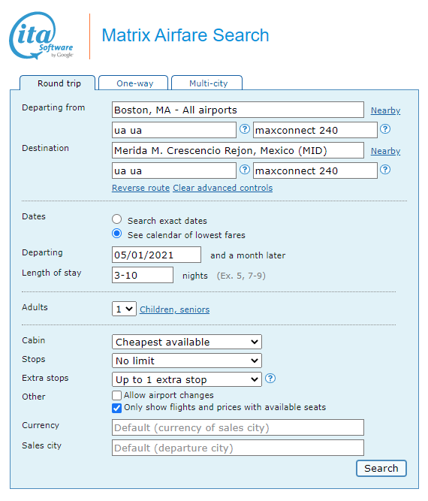Screen dimensions: 428x501
Task: Click the Departing date input field
Action: (156, 255)
